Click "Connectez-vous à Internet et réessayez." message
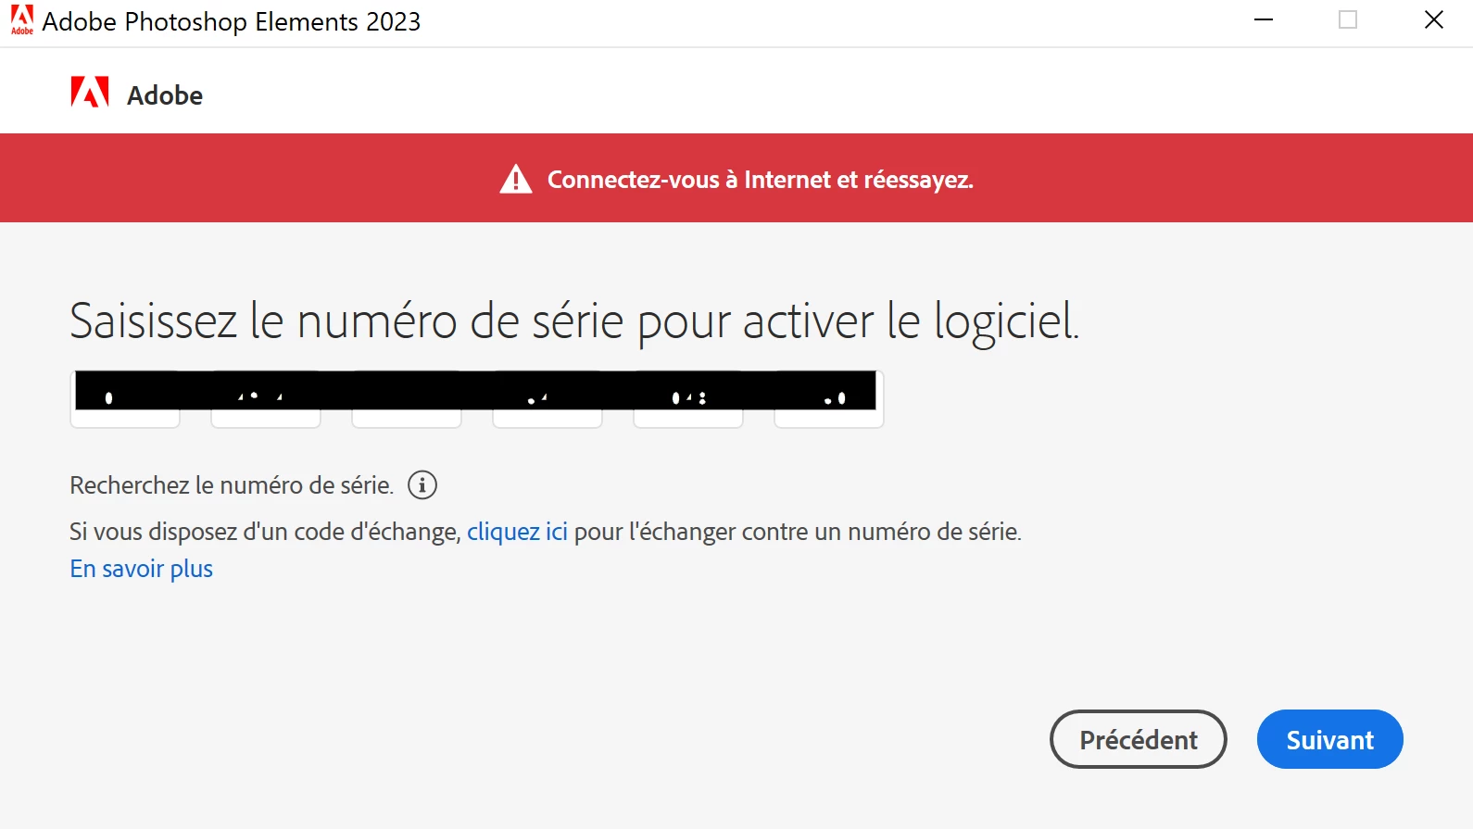The width and height of the screenshot is (1473, 829). coord(761,180)
